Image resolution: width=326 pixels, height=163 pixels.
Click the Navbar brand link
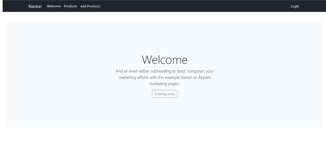[x=35, y=6]
